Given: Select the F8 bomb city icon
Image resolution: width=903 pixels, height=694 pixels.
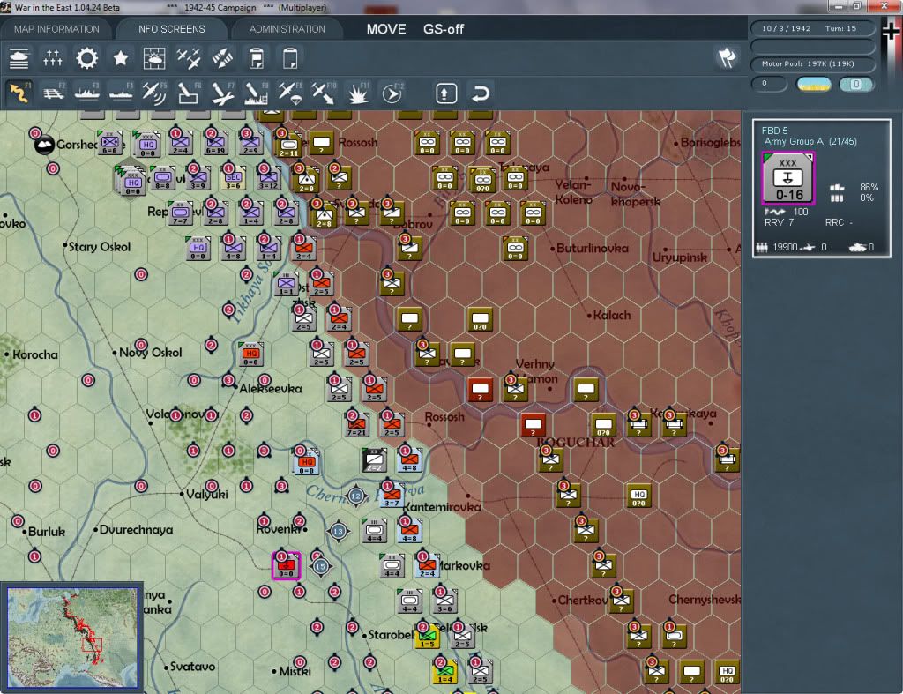Looking at the screenshot, I should tap(257, 93).
